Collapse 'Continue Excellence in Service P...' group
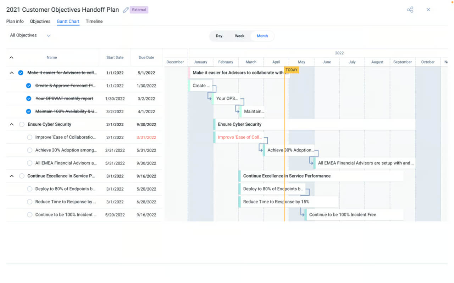 [11, 176]
